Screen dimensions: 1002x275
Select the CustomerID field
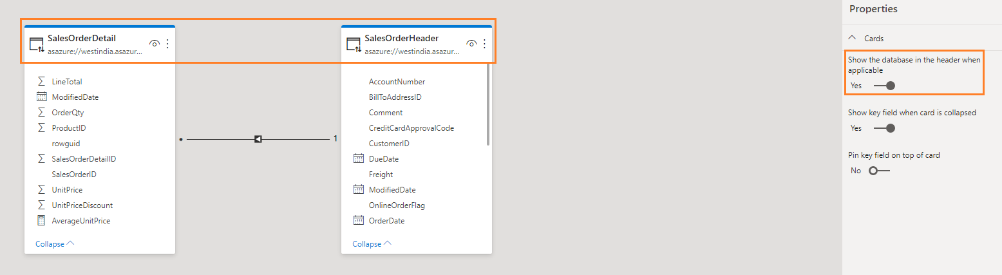389,144
